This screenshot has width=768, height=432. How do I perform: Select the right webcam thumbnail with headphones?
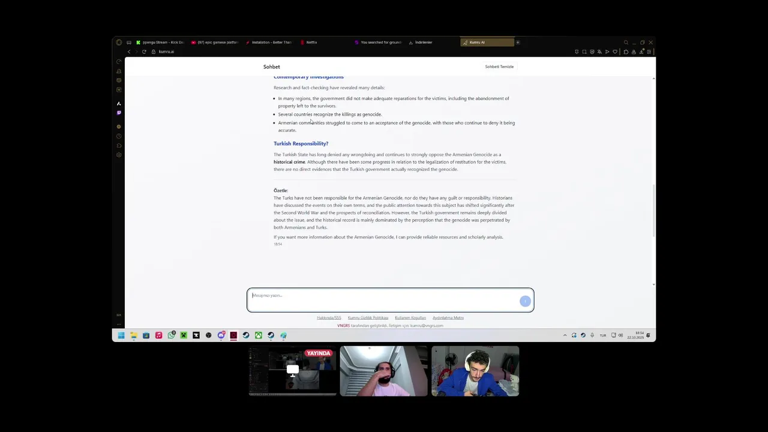475,371
